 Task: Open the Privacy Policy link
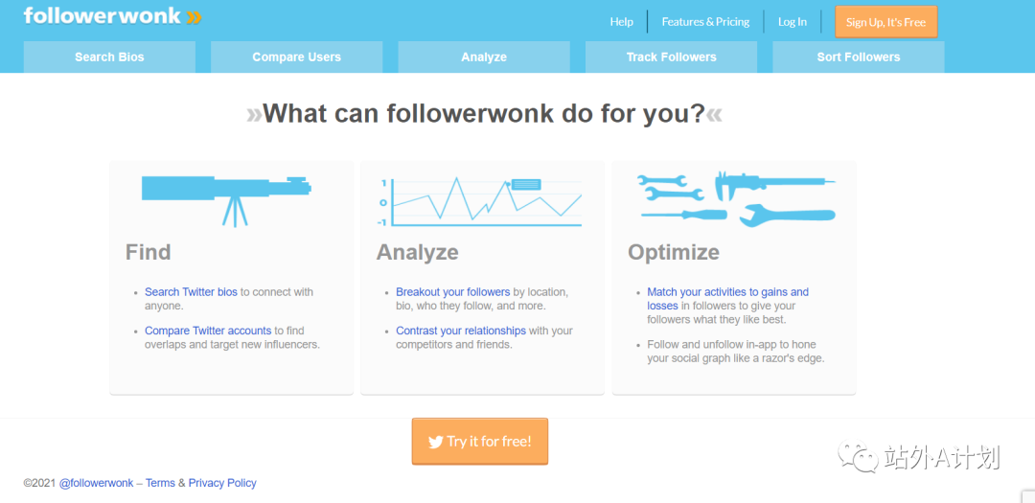pos(222,483)
